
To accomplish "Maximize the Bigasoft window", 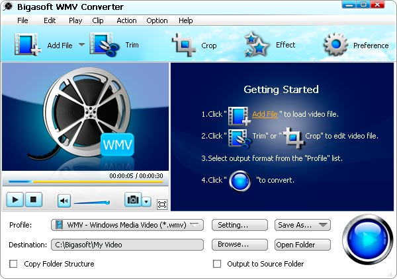I will coord(363,5).
